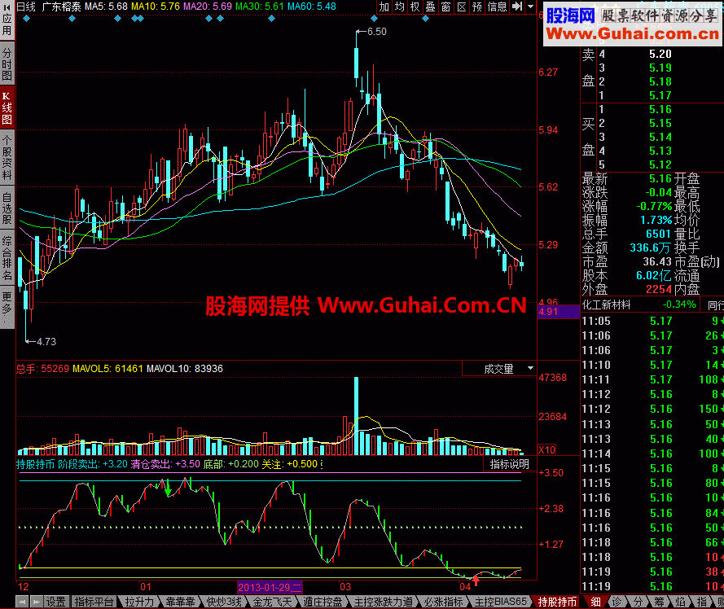Open the 应用 sidebar tab
724x609 pixels.
click(x=7, y=20)
